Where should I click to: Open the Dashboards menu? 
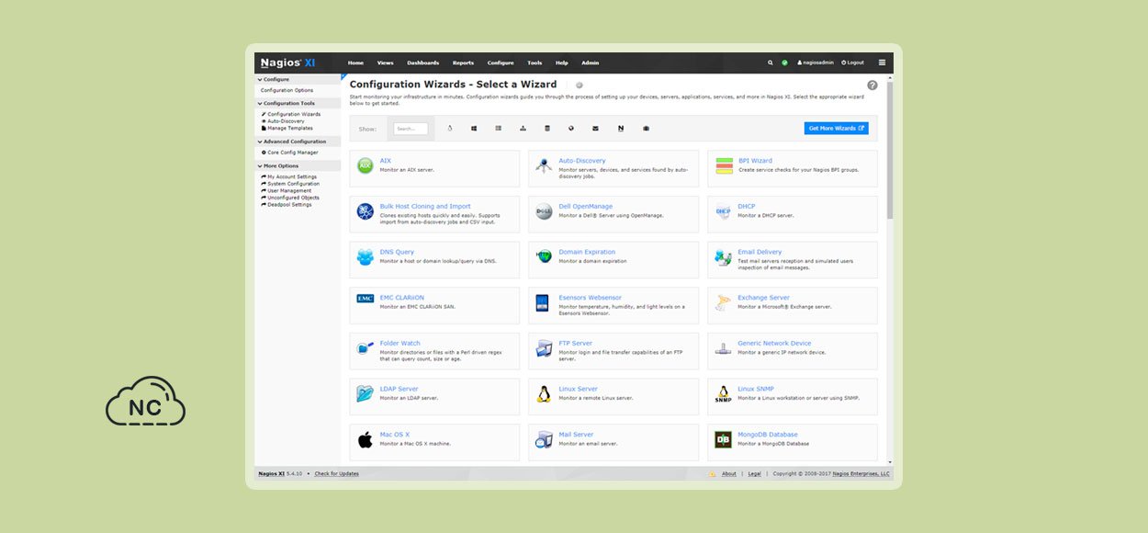coord(422,62)
